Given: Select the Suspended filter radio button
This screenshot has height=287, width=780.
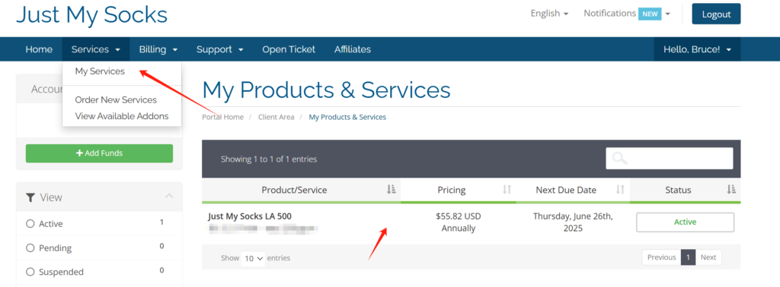Looking at the screenshot, I should 30,272.
